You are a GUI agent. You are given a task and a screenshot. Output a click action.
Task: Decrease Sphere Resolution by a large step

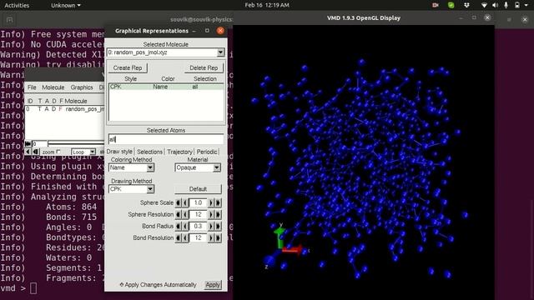tap(178, 214)
